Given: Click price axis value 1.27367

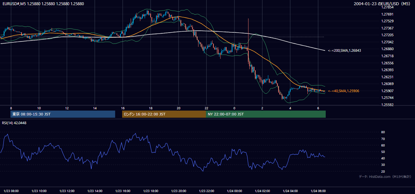Looking at the screenshot, I should [387, 28].
